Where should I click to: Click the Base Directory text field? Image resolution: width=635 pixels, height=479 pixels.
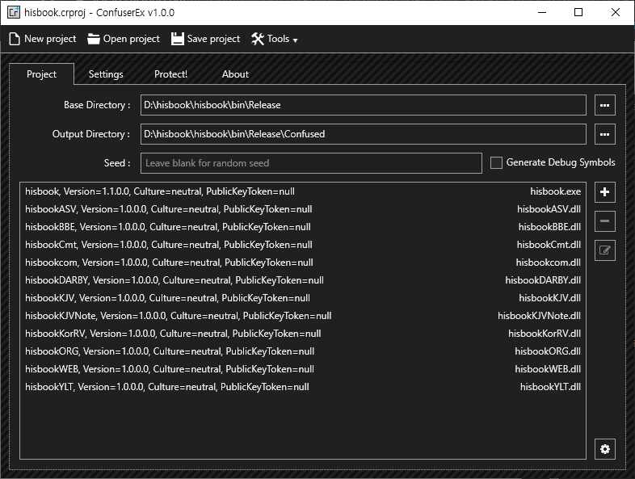click(364, 105)
